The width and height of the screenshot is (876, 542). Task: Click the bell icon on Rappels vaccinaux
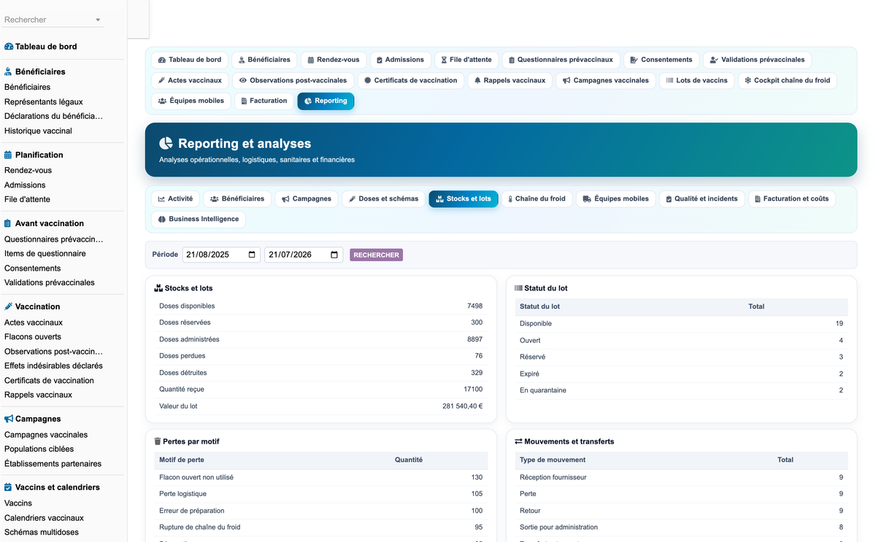[x=477, y=80]
